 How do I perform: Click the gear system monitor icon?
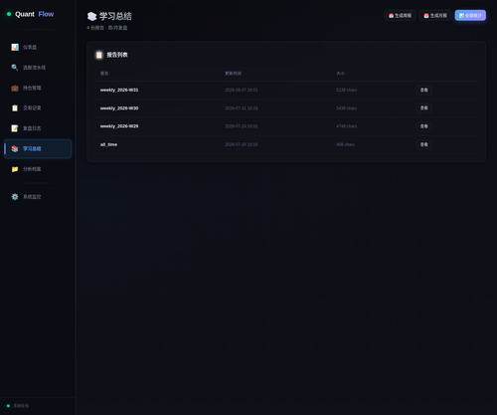pyautogui.click(x=15, y=197)
